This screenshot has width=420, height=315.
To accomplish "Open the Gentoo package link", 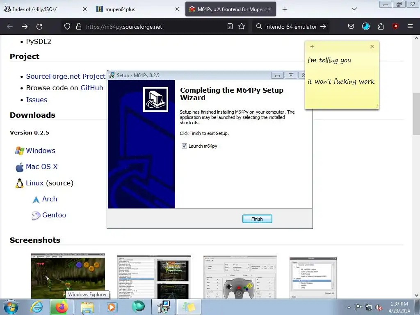I will [54, 215].
